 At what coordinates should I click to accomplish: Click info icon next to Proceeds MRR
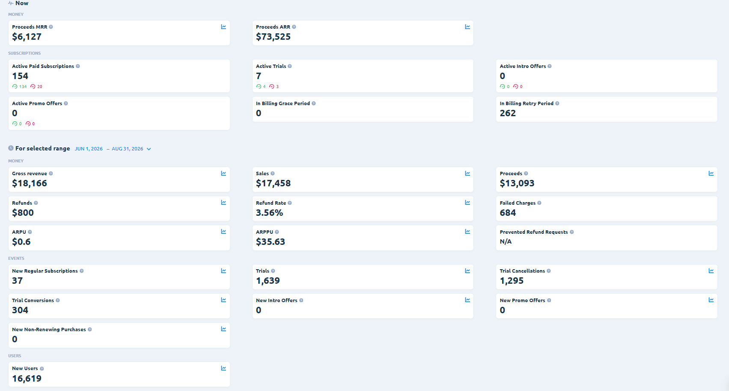click(x=51, y=27)
